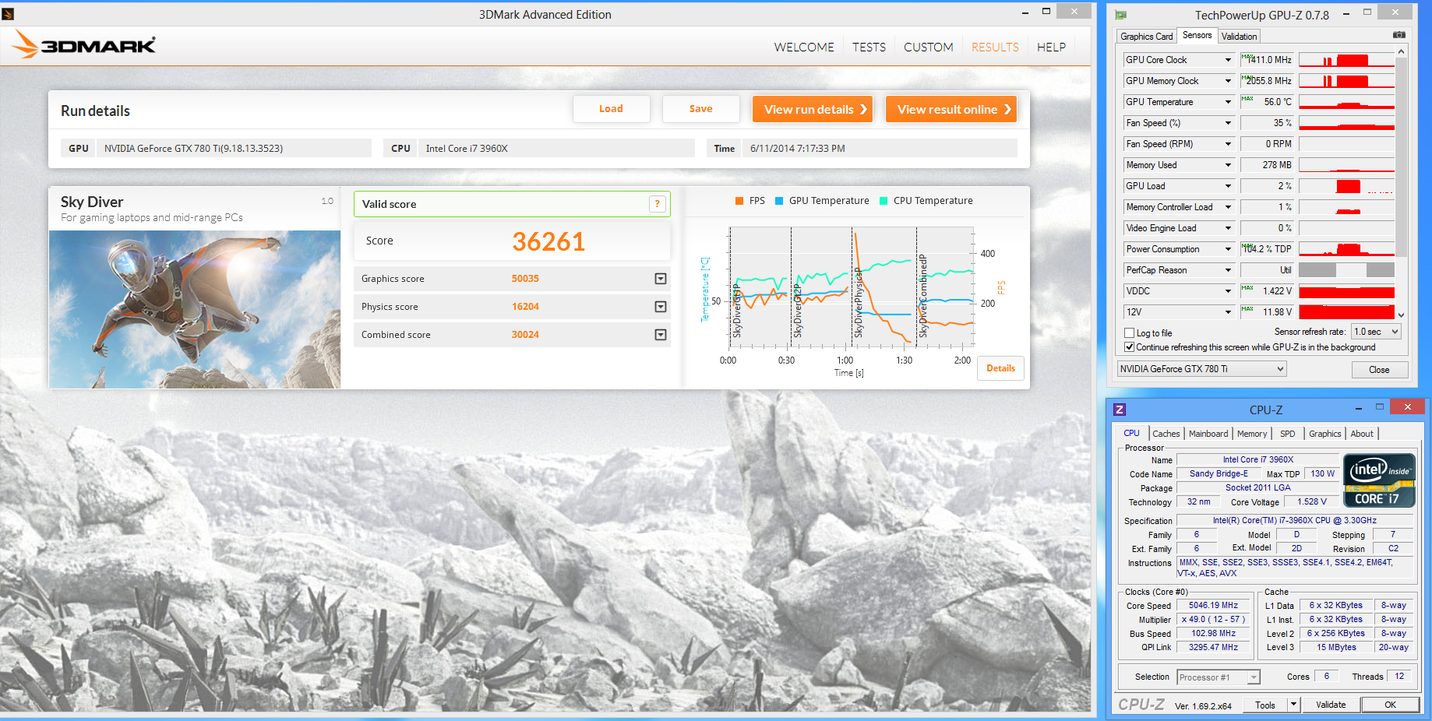The height and width of the screenshot is (721, 1432).
Task: Go to the WELCOME tab in 3DMark
Action: pyautogui.click(x=804, y=47)
